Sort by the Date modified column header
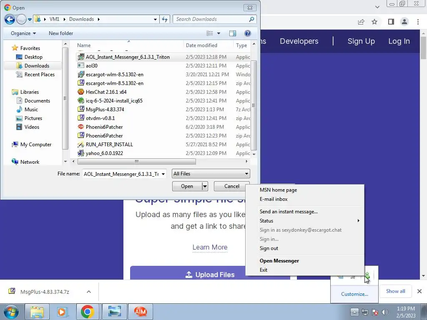Image resolution: width=427 pixels, height=320 pixels. pos(201,45)
